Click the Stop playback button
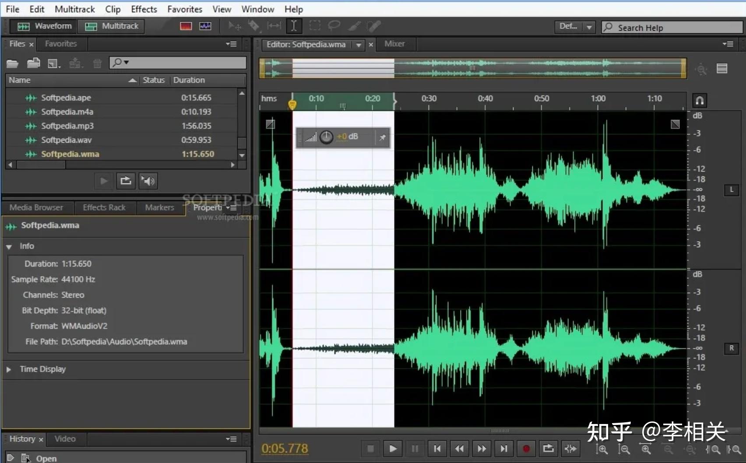Image resolution: width=746 pixels, height=463 pixels. (370, 449)
